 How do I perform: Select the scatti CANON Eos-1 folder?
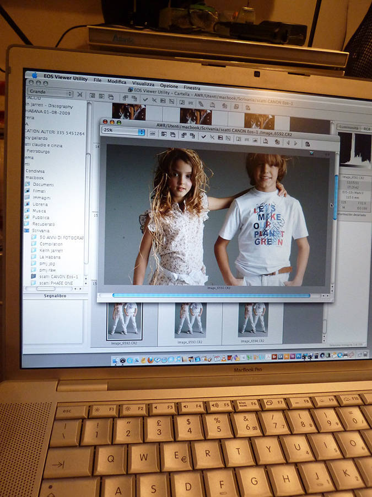click(58, 276)
